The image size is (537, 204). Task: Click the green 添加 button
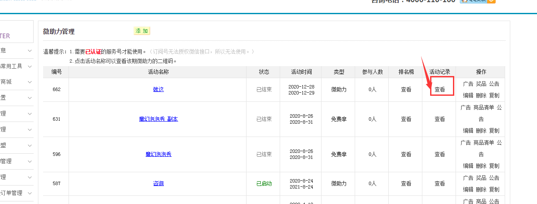coord(141,31)
